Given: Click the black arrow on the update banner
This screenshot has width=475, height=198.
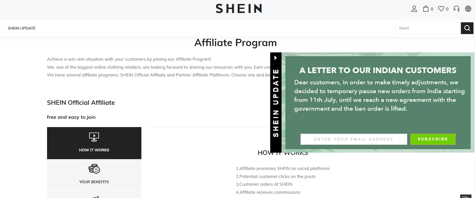Looking at the screenshot, I should click(276, 57).
